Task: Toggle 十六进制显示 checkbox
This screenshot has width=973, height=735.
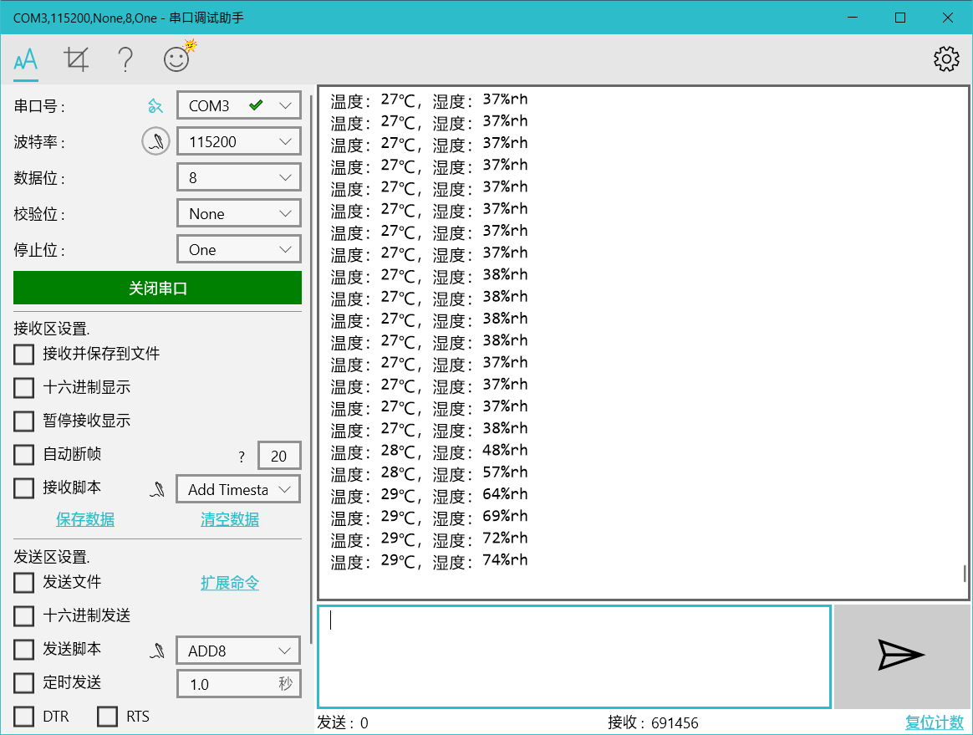Action: point(23,388)
